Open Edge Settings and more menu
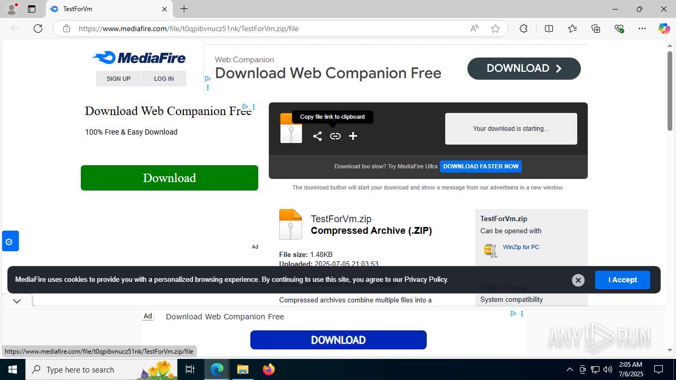Screen dimensions: 676x380 pyautogui.click(x=642, y=28)
